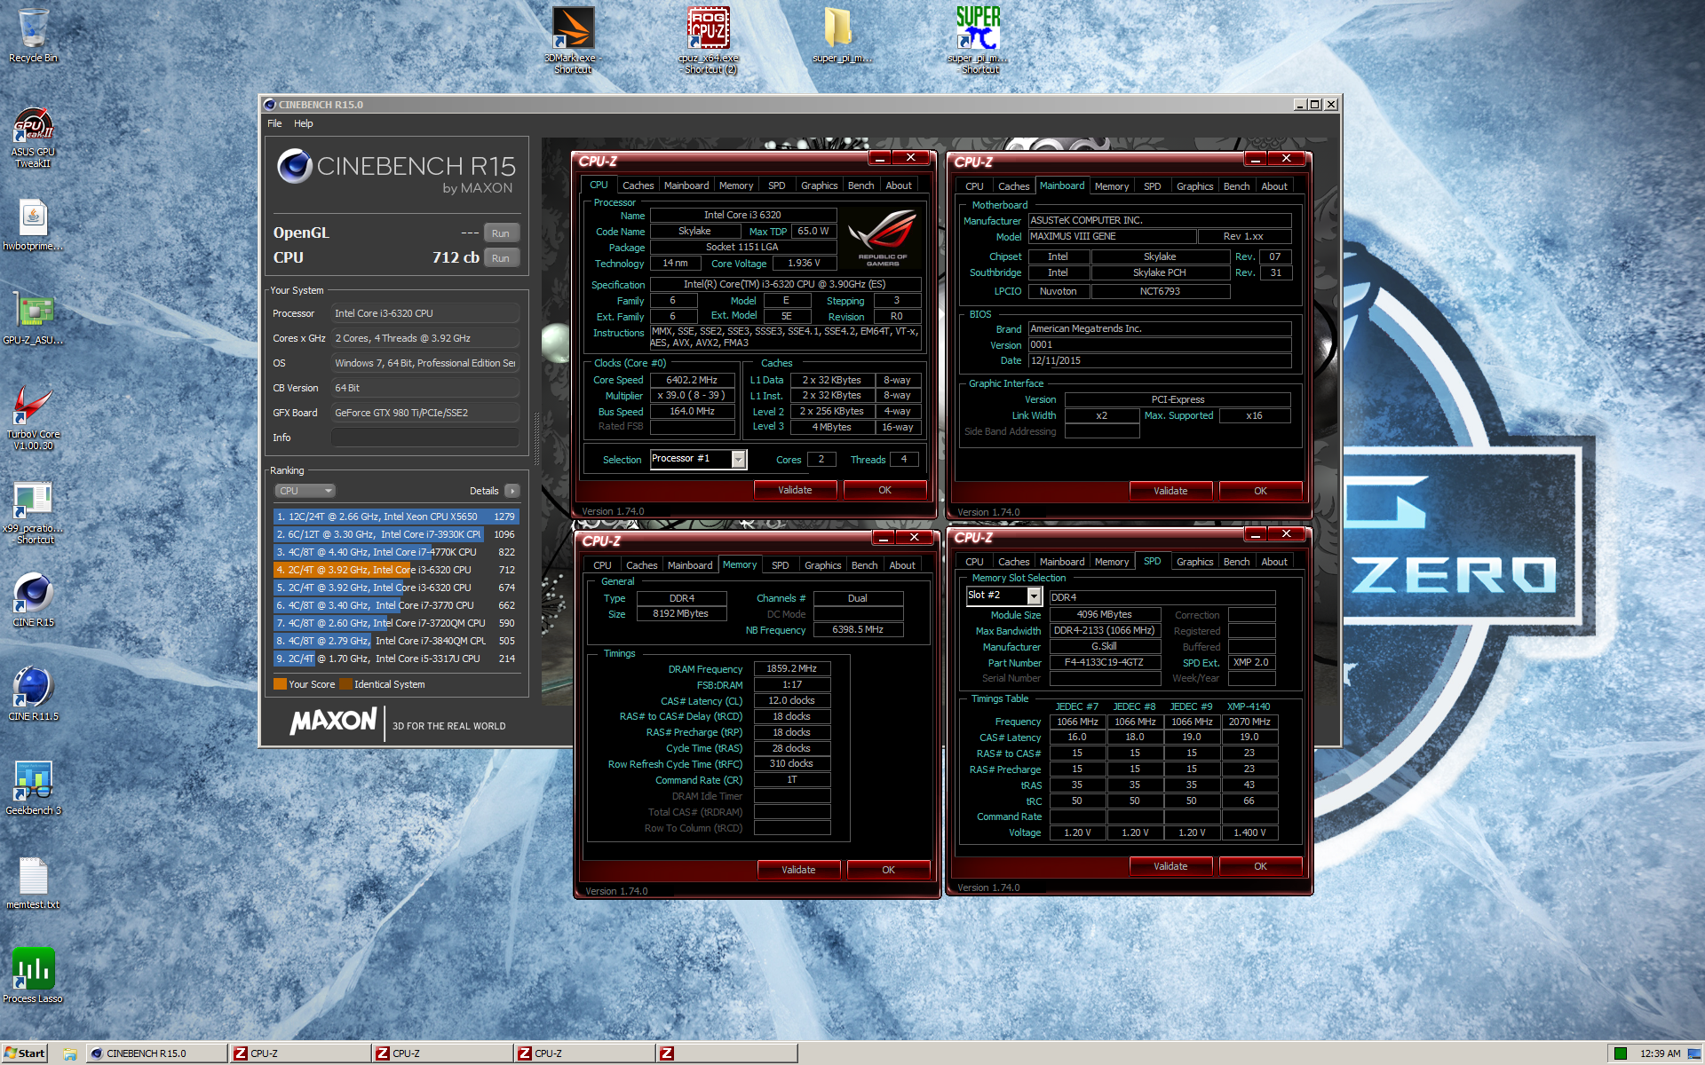
Task: Run the OpenGL benchmark
Action: 501,233
